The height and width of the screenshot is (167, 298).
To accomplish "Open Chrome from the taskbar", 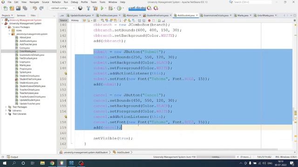I will coord(52,163).
